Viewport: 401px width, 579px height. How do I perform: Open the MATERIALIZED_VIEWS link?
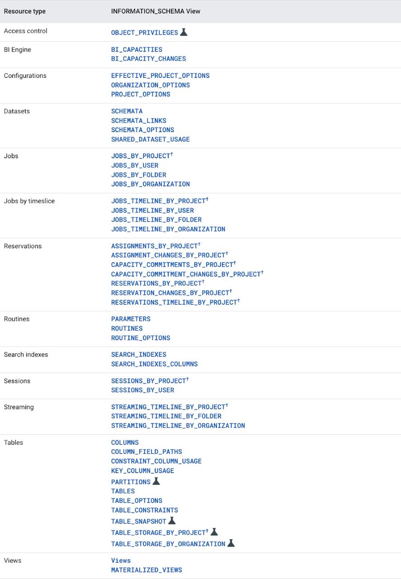pos(146,570)
